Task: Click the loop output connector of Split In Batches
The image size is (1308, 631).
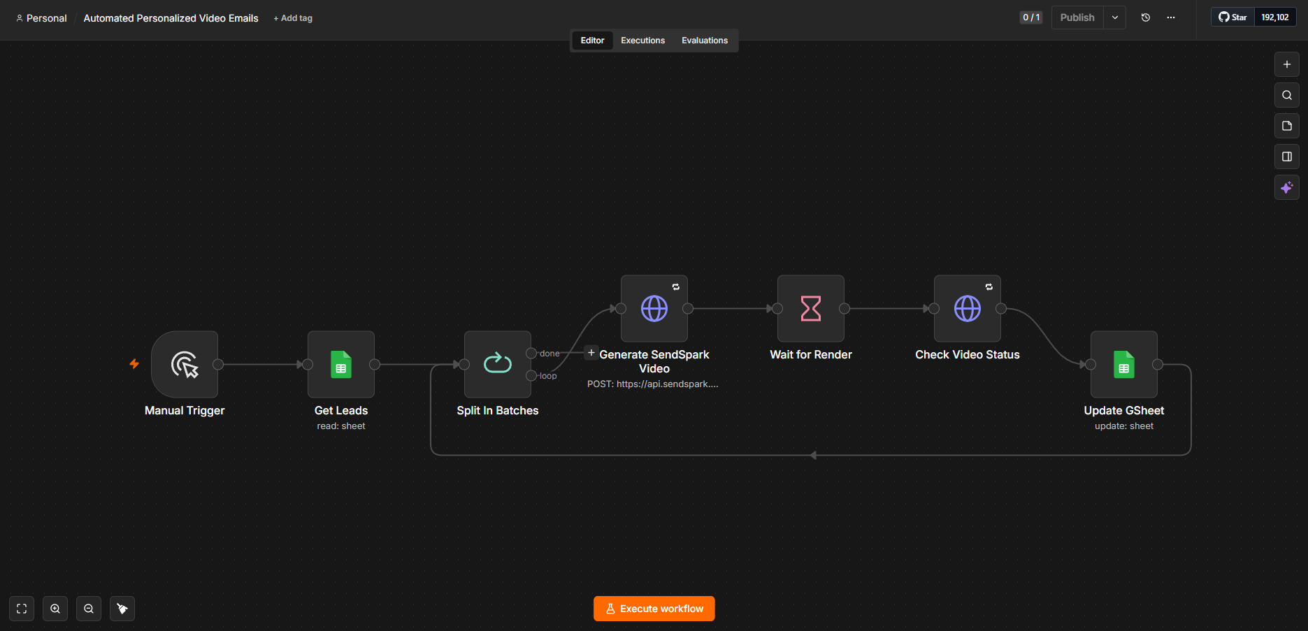Action: 531,376
